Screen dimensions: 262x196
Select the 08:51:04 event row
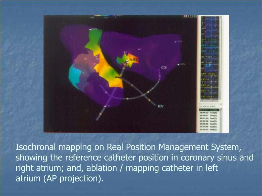208,118
